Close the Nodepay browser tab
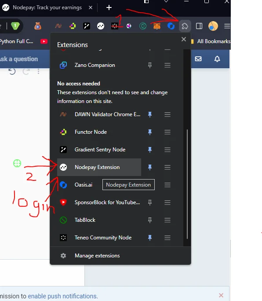Image resolution: width=262 pixels, height=301 pixels. (x=91, y=7)
